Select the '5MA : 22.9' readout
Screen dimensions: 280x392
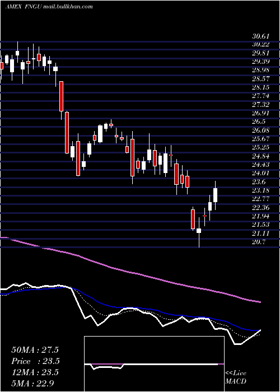32,383
